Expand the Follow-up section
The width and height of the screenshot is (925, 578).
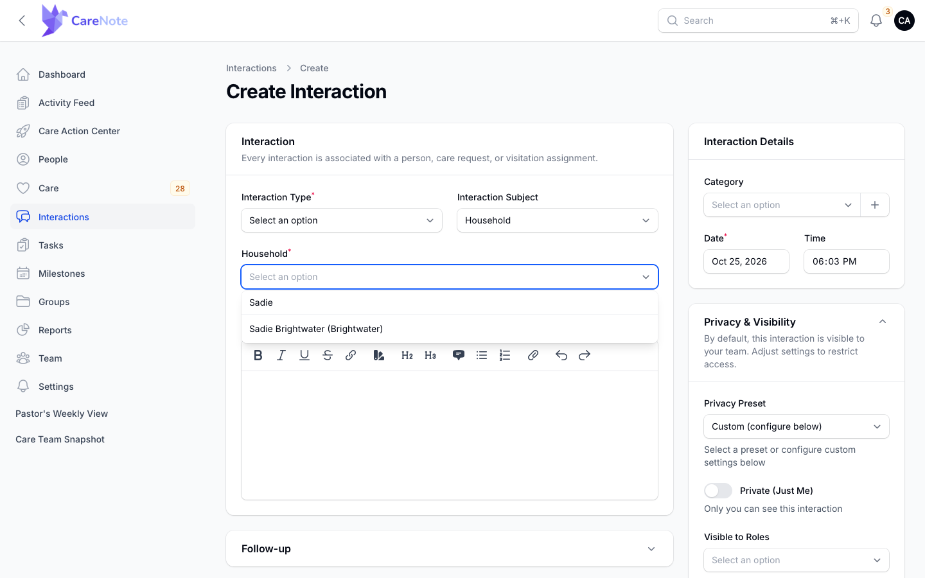pyautogui.click(x=450, y=548)
